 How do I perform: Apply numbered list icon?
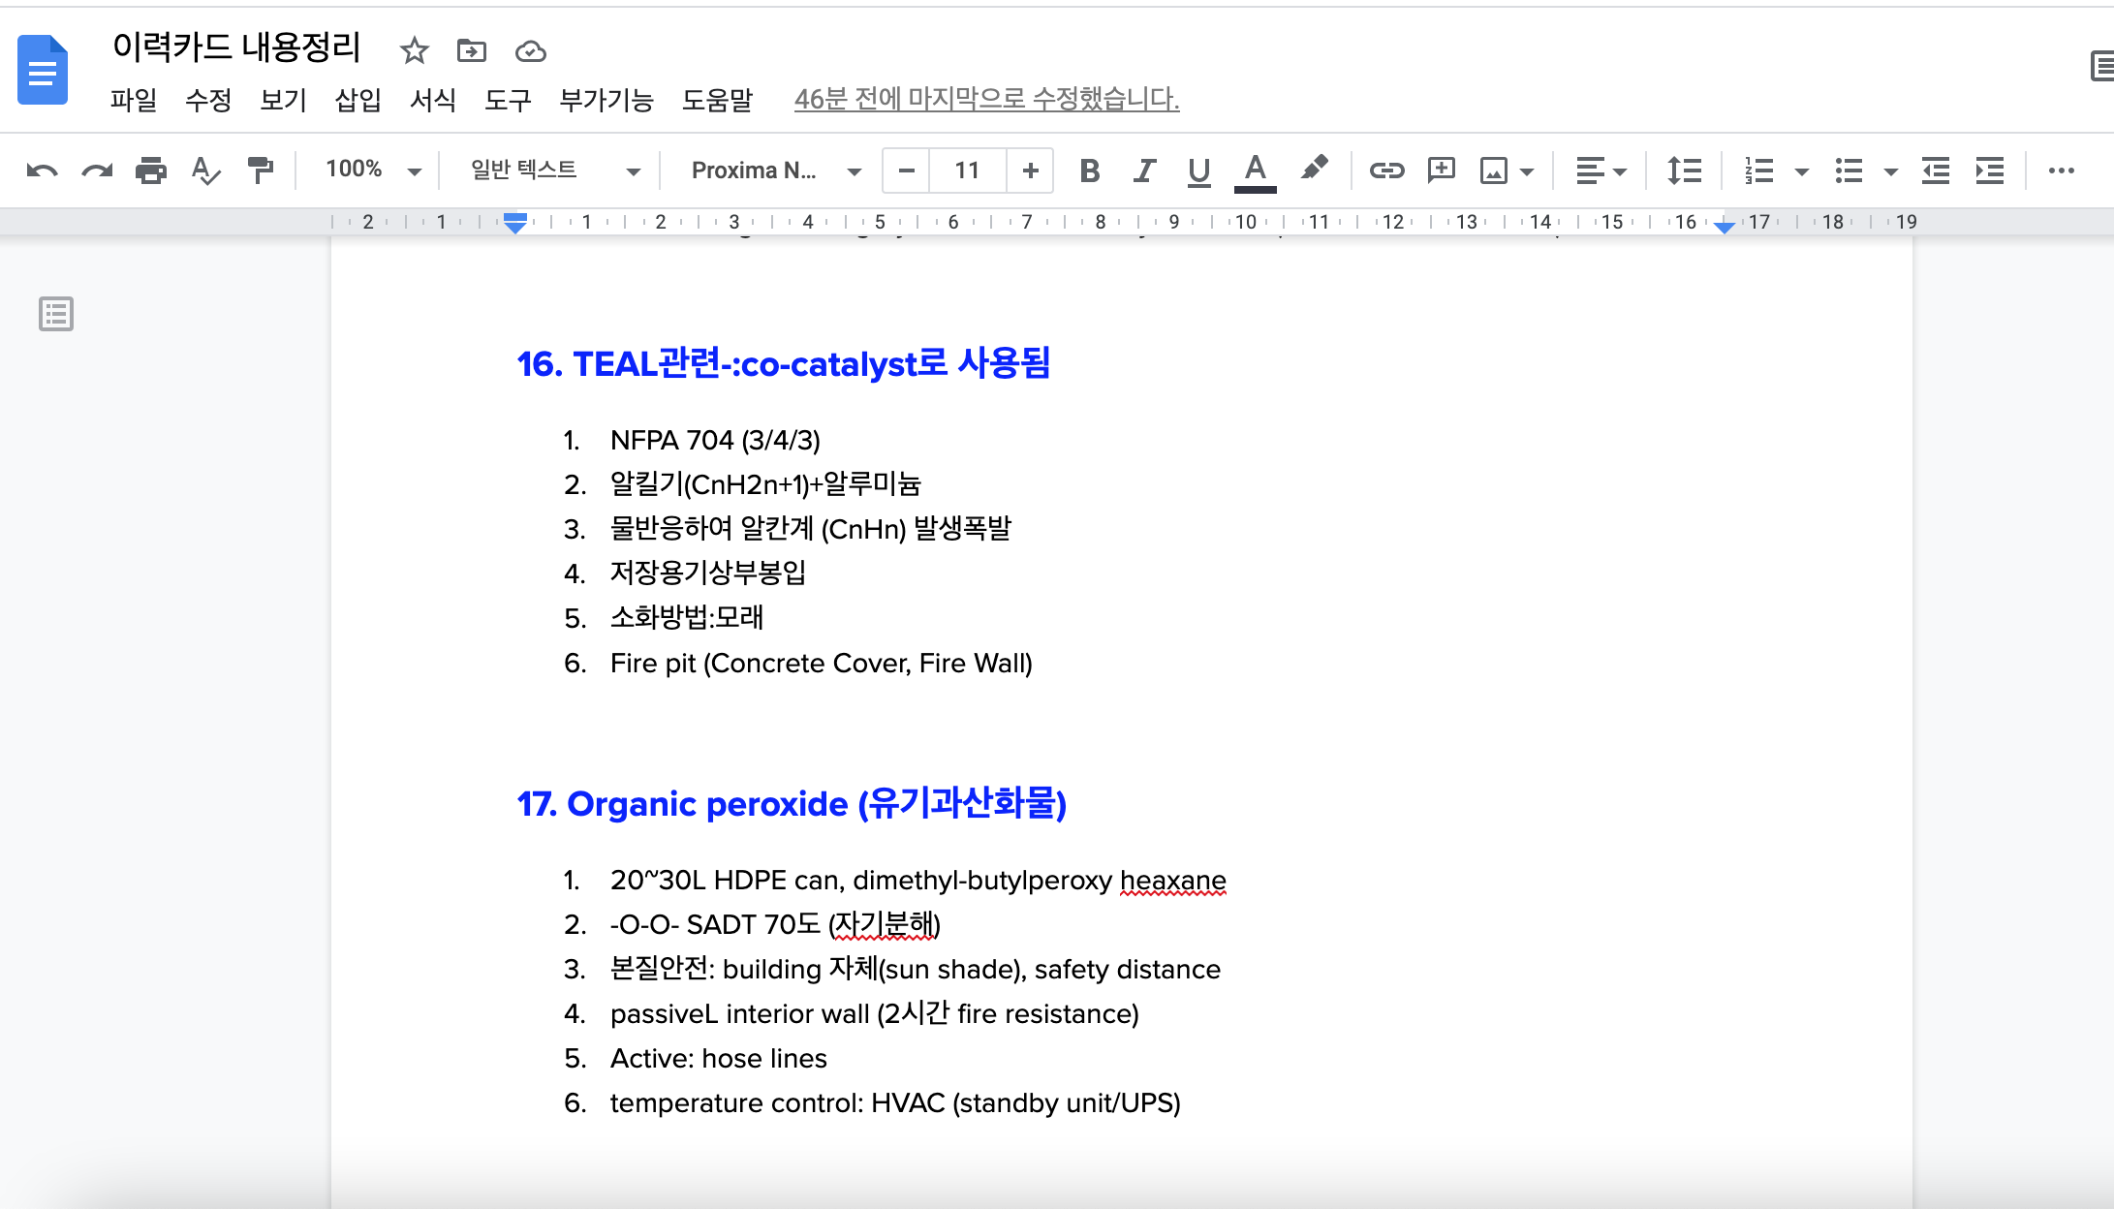point(1758,170)
